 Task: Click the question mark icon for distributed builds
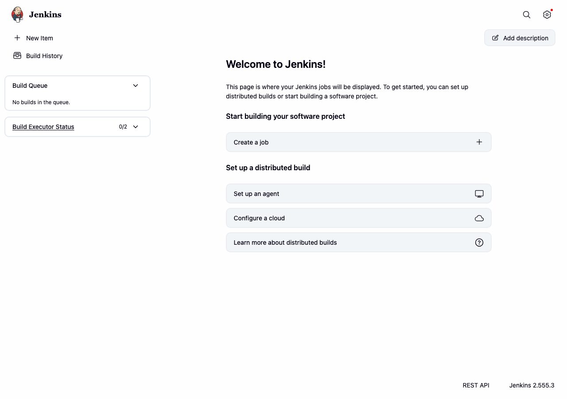[x=479, y=243]
